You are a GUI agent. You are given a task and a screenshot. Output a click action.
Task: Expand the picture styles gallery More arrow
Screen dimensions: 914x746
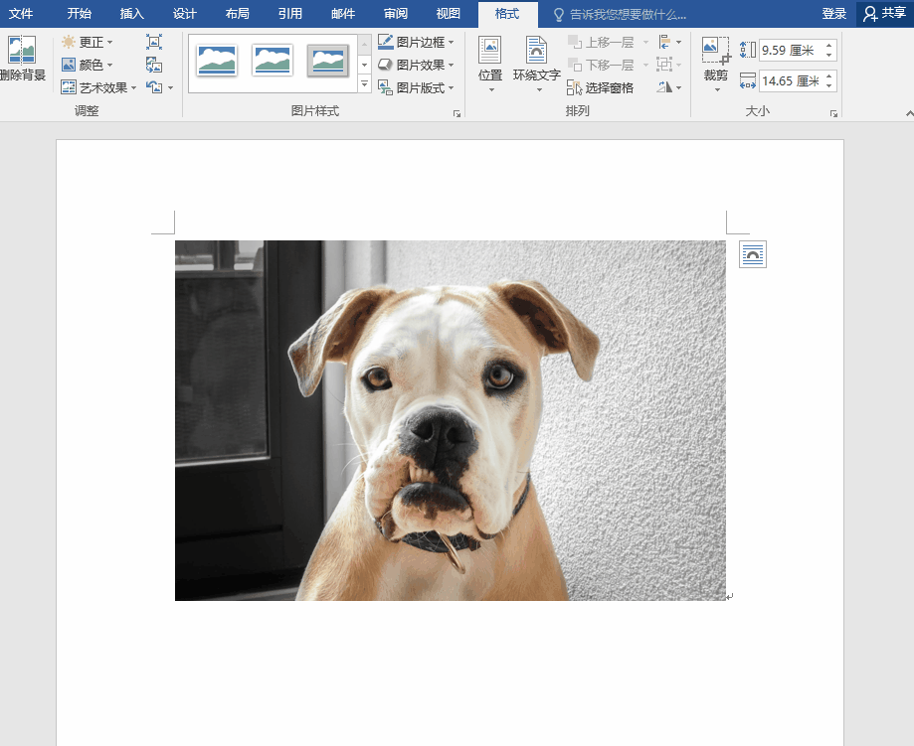tap(364, 85)
